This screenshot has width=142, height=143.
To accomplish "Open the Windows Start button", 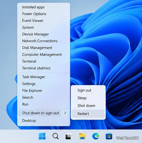I will tap(42, 136).
